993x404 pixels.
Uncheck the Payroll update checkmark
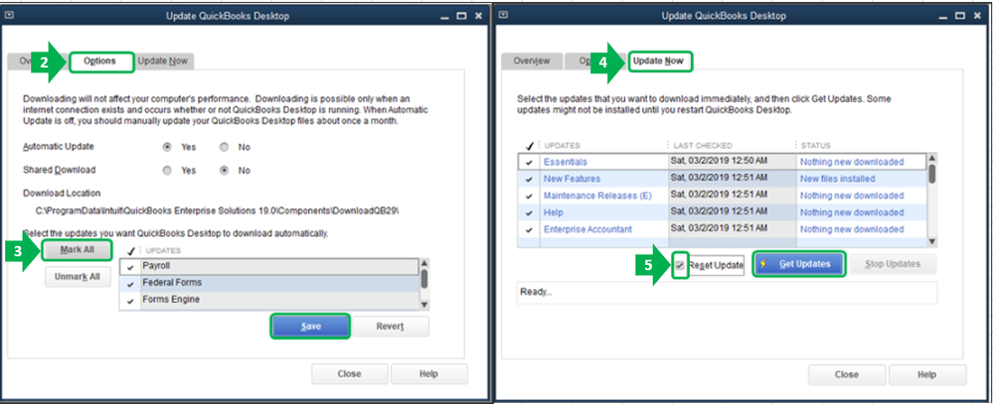coord(130,267)
